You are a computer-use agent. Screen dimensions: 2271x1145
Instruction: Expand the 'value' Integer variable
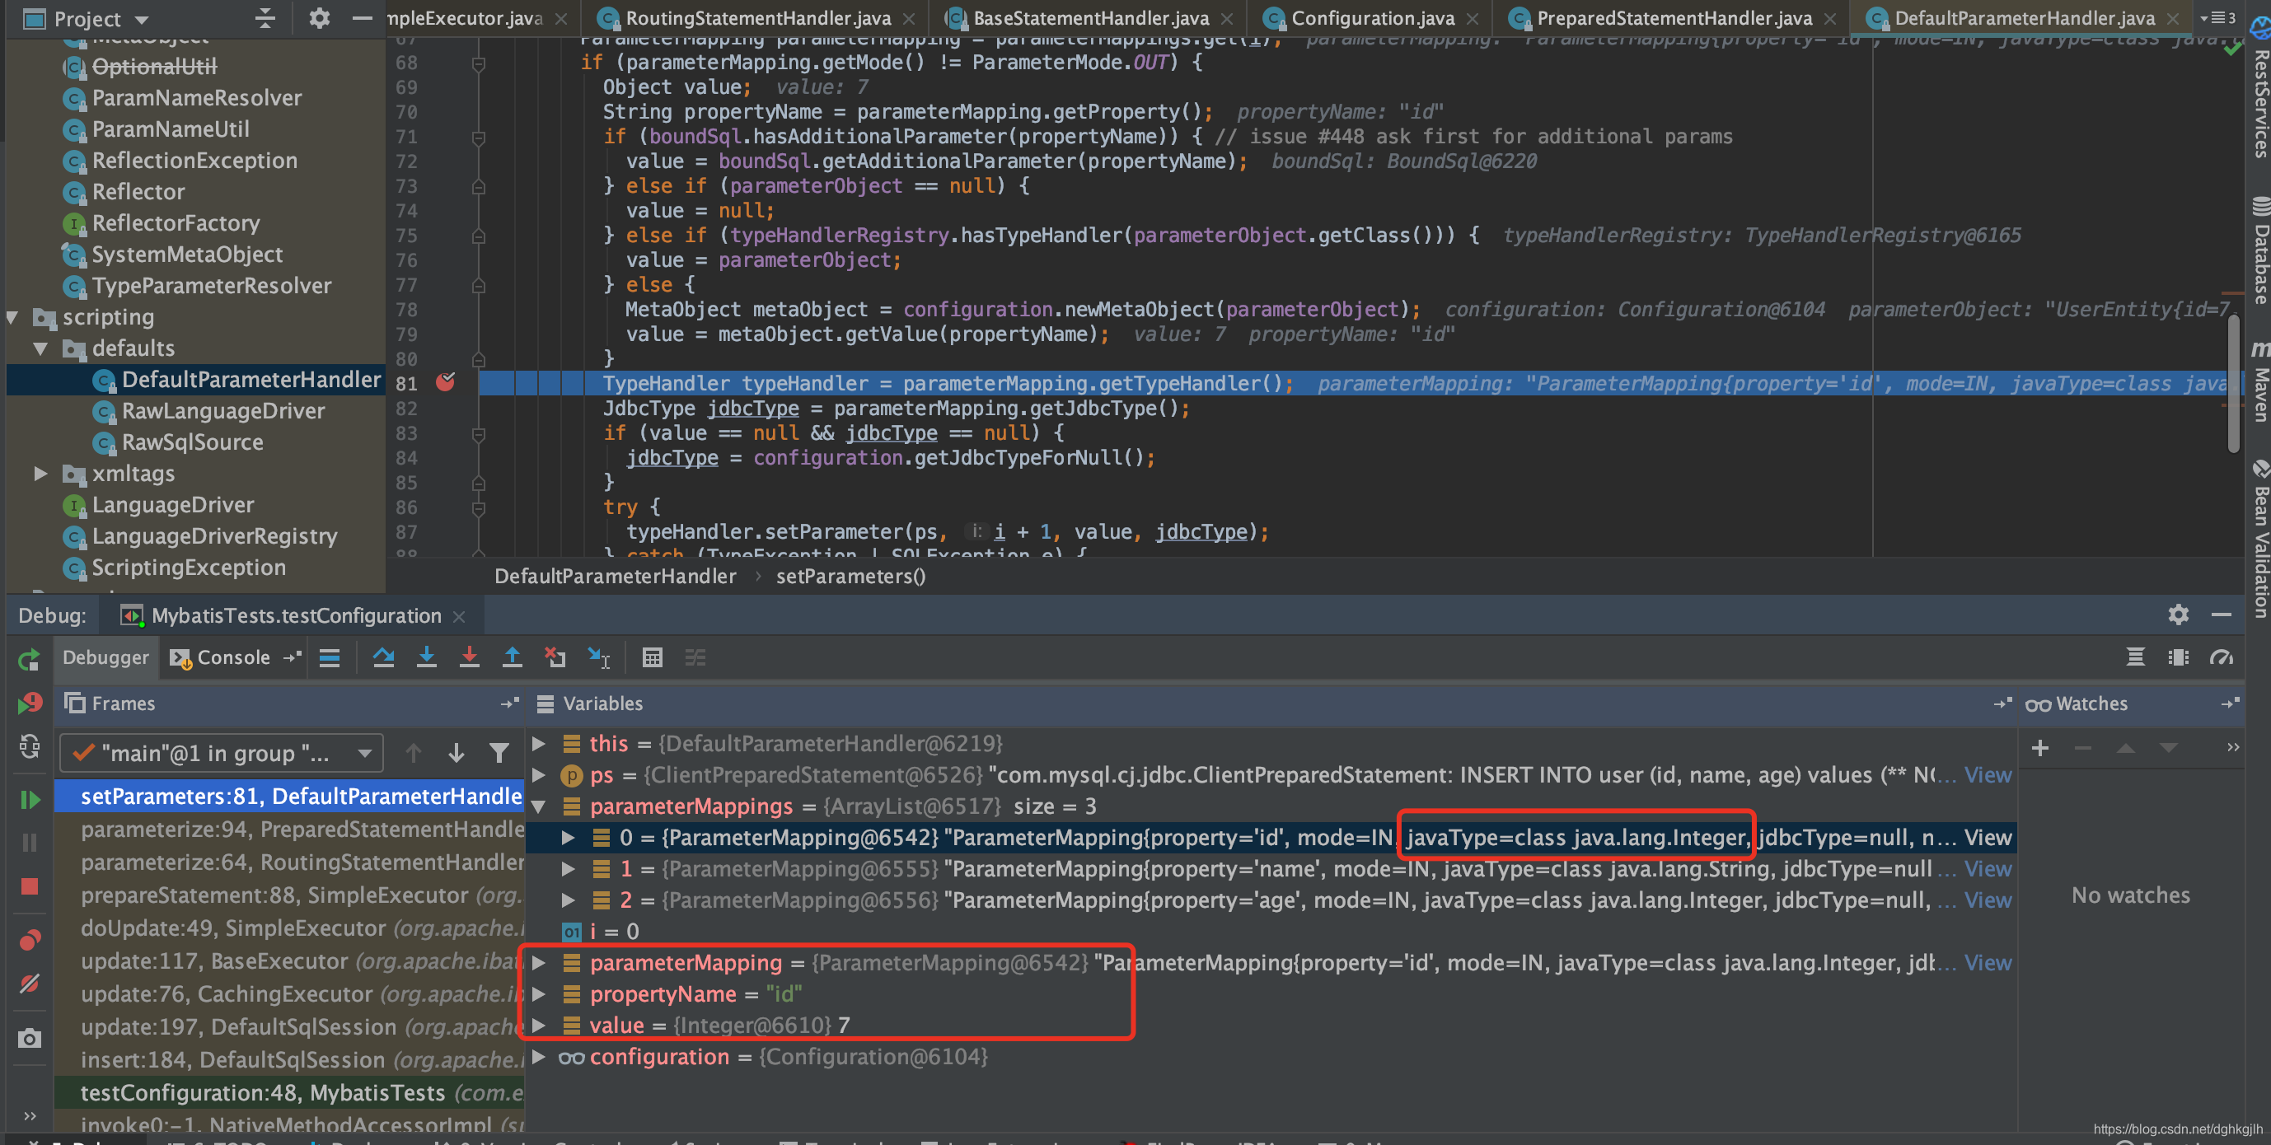tap(539, 1026)
